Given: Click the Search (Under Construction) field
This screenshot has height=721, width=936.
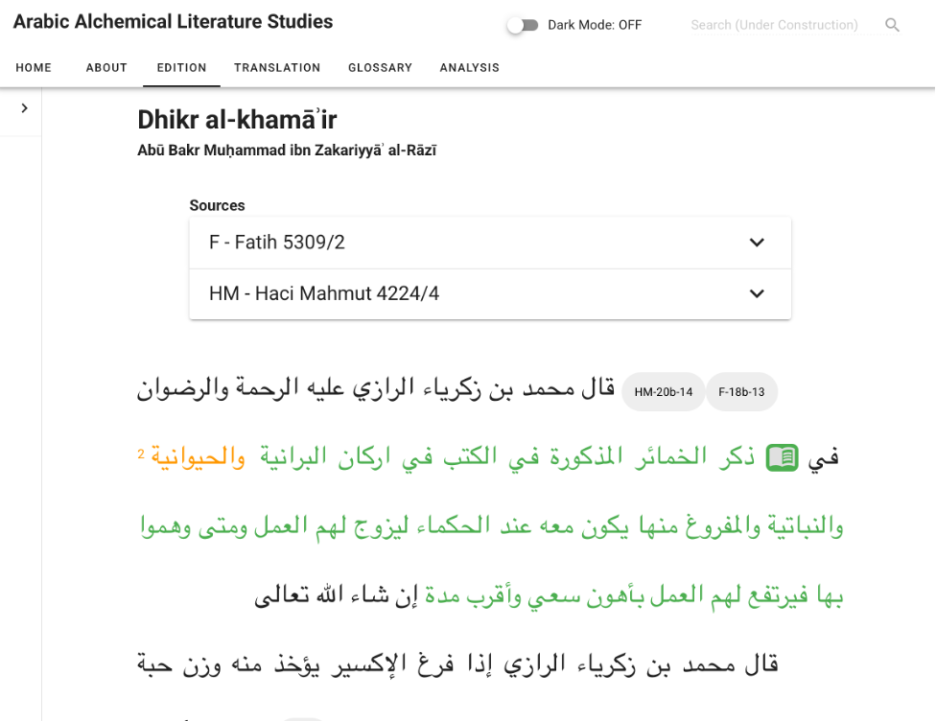Looking at the screenshot, I should (774, 25).
